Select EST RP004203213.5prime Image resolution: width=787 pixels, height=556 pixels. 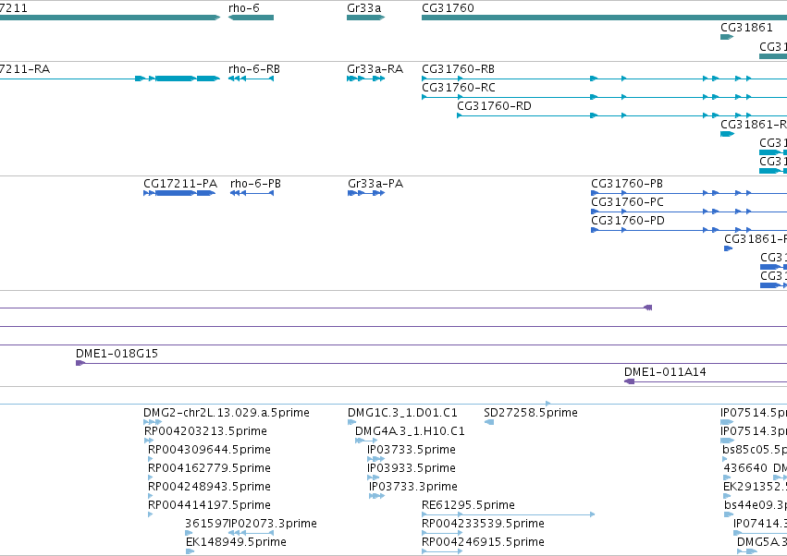tap(206, 431)
